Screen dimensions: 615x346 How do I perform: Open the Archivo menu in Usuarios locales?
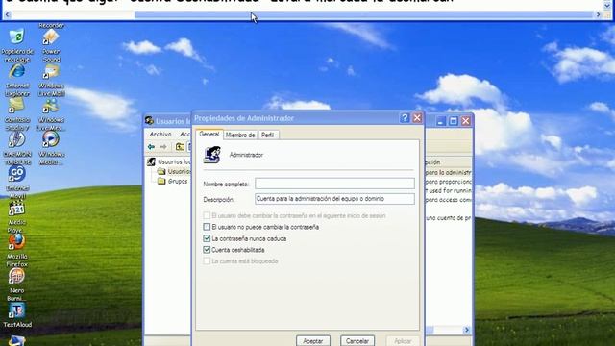pos(160,135)
